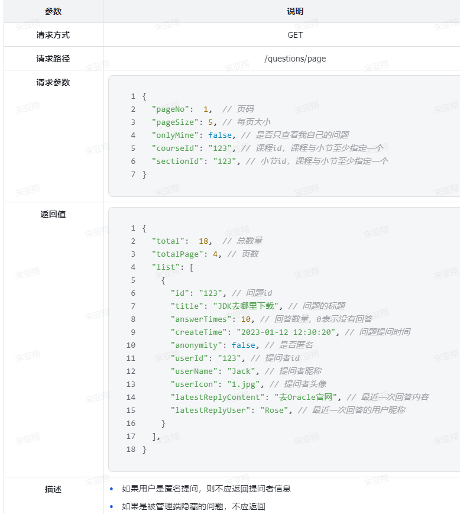The width and height of the screenshot is (460, 514).
Task: Click the "onlyMine" key in request params
Action: pos(175,135)
